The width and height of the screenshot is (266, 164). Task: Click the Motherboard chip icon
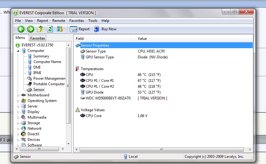point(24,95)
